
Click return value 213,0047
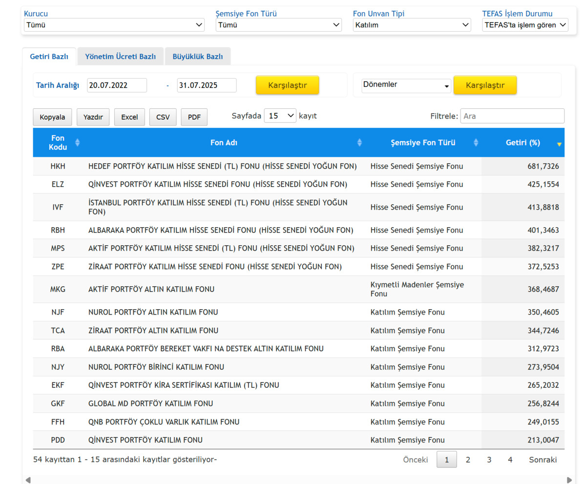pos(543,441)
